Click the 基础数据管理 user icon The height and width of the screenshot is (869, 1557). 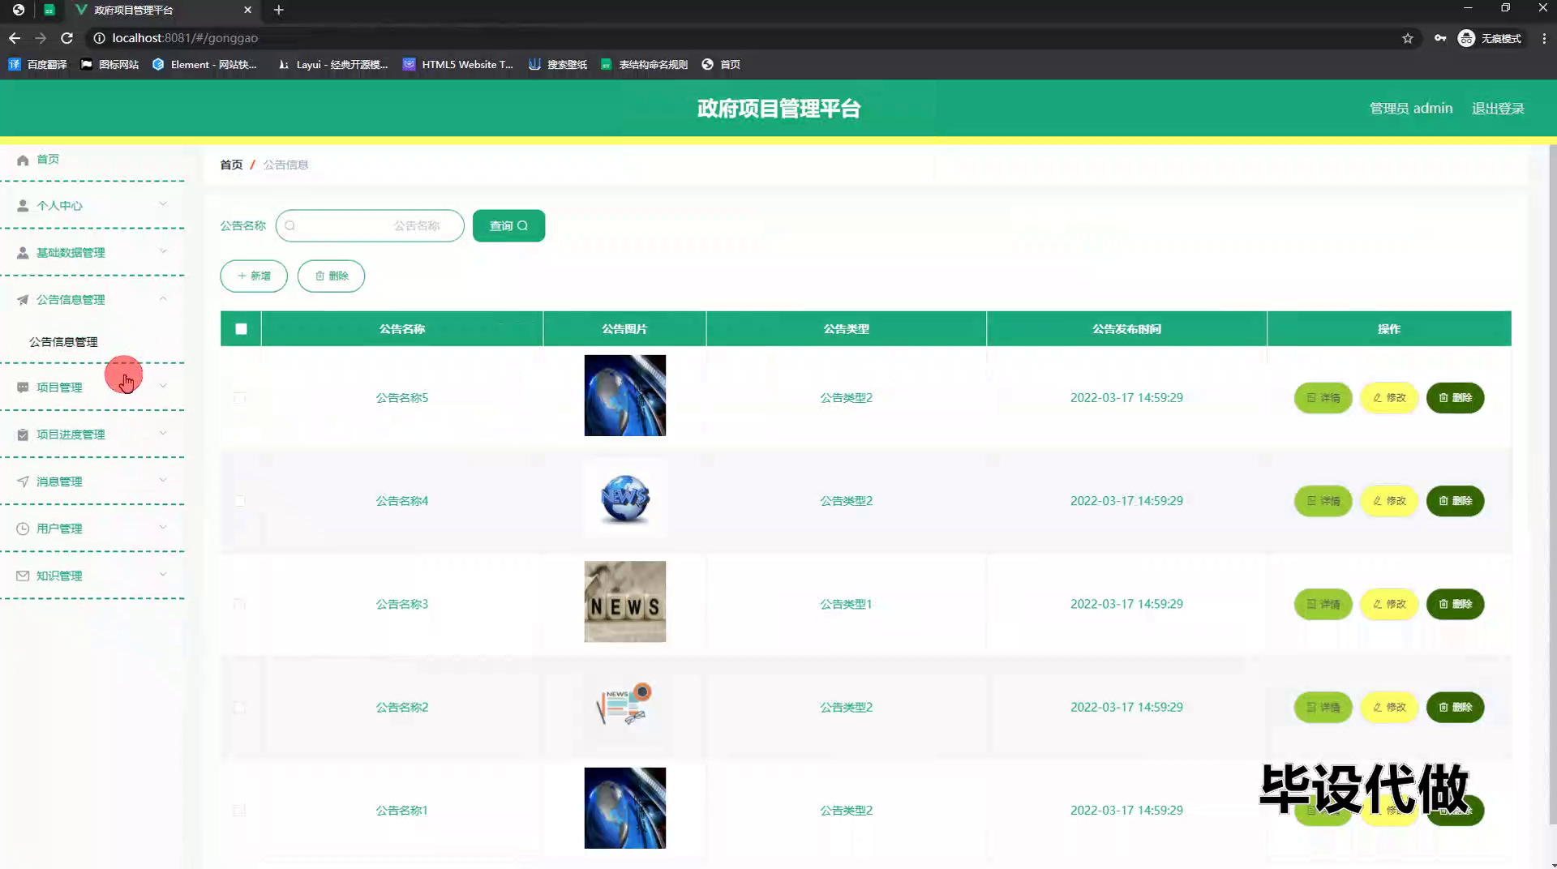tap(23, 253)
